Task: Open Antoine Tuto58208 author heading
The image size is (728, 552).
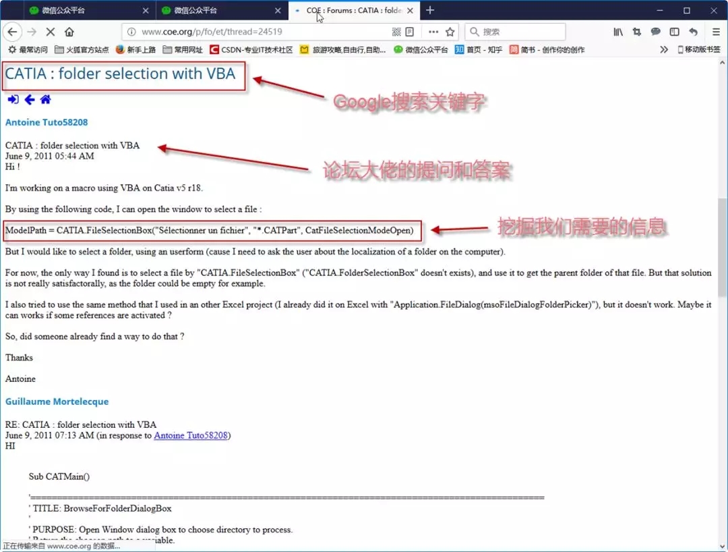Action: click(x=47, y=122)
